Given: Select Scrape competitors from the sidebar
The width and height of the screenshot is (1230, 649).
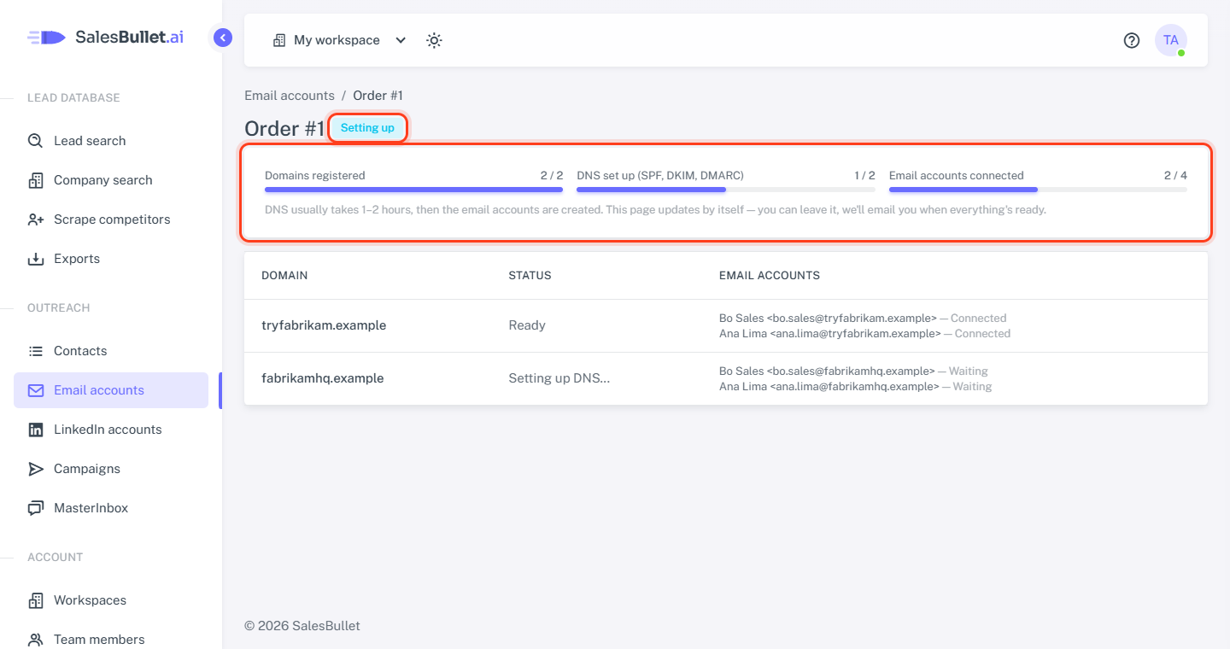Looking at the screenshot, I should (111, 219).
